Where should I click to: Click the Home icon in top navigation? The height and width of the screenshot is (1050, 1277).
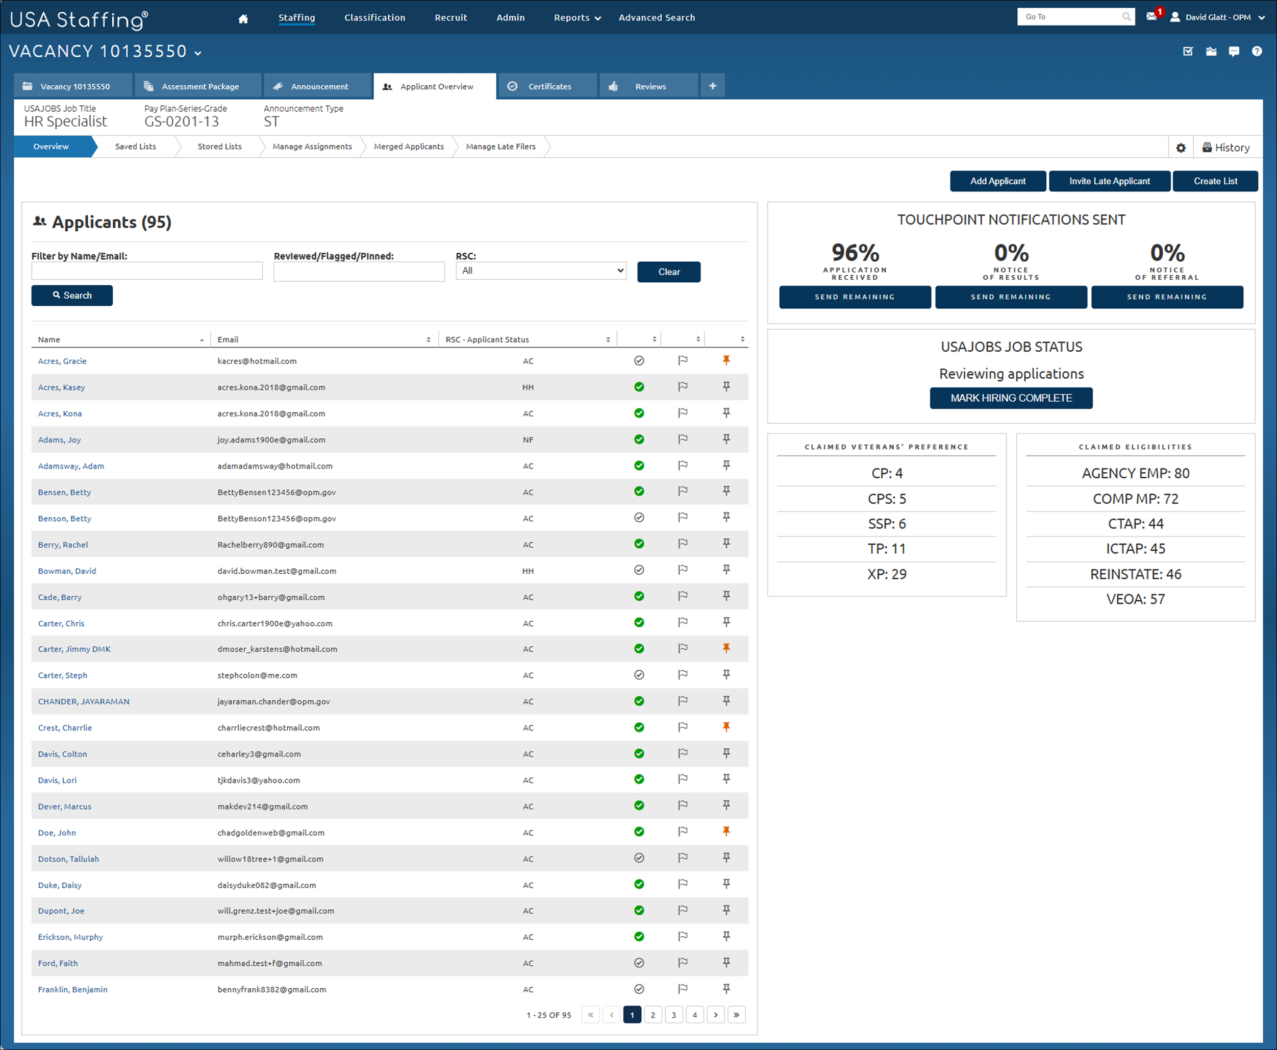coord(243,18)
